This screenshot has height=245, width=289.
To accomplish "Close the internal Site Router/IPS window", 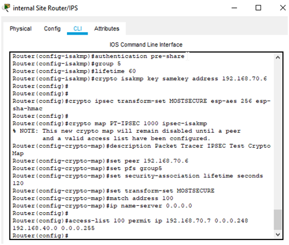I will tap(283, 8).
